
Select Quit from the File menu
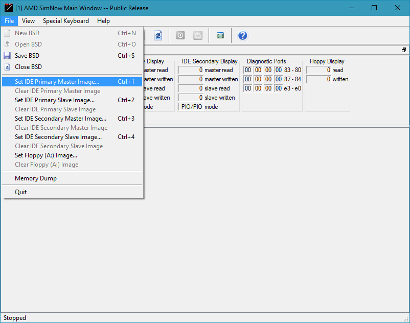coord(21,192)
